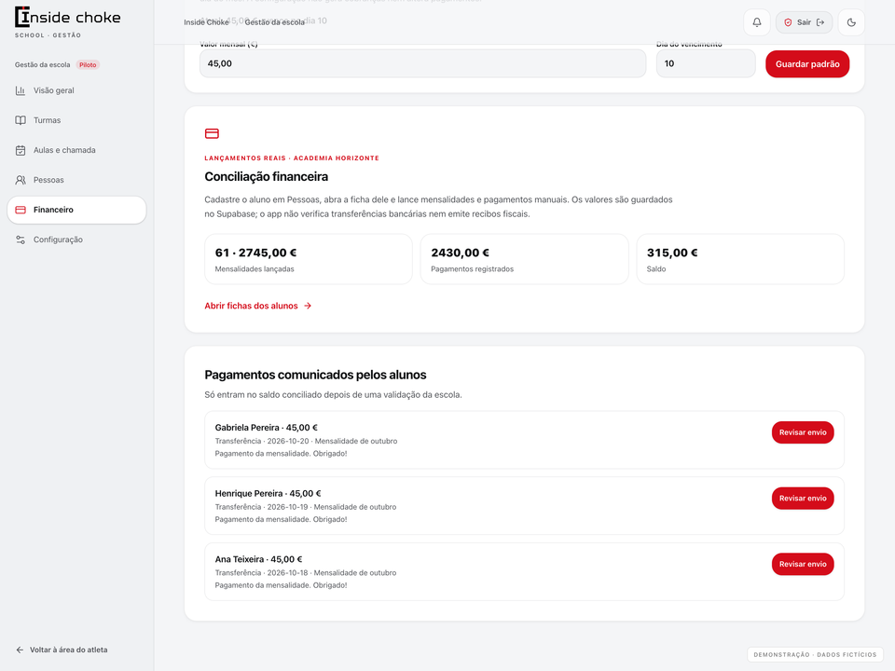This screenshot has width=895, height=671.
Task: Open Visão geral in the sidebar
Action: pos(76,90)
